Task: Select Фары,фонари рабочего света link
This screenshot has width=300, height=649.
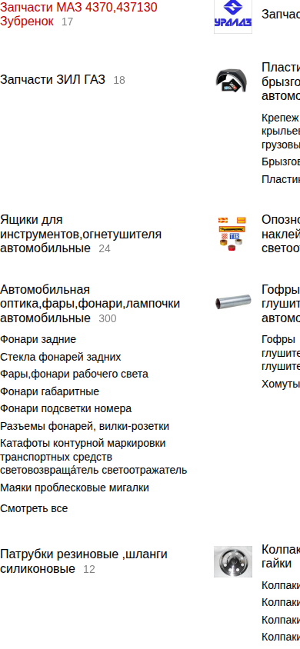Action: 74,374
